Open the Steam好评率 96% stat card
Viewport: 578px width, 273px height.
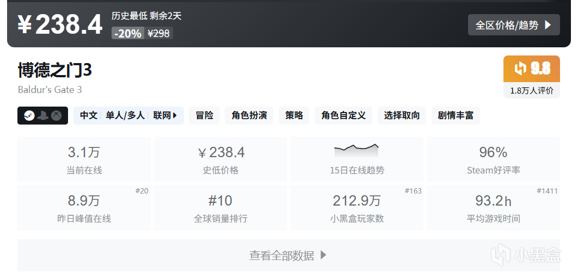(494, 159)
